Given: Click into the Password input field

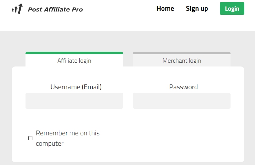Looking at the screenshot, I should click(x=182, y=101).
